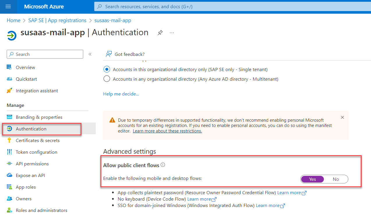371x214 pixels.
Task: Click the magnifier icon in global search bar
Action: (100, 6)
